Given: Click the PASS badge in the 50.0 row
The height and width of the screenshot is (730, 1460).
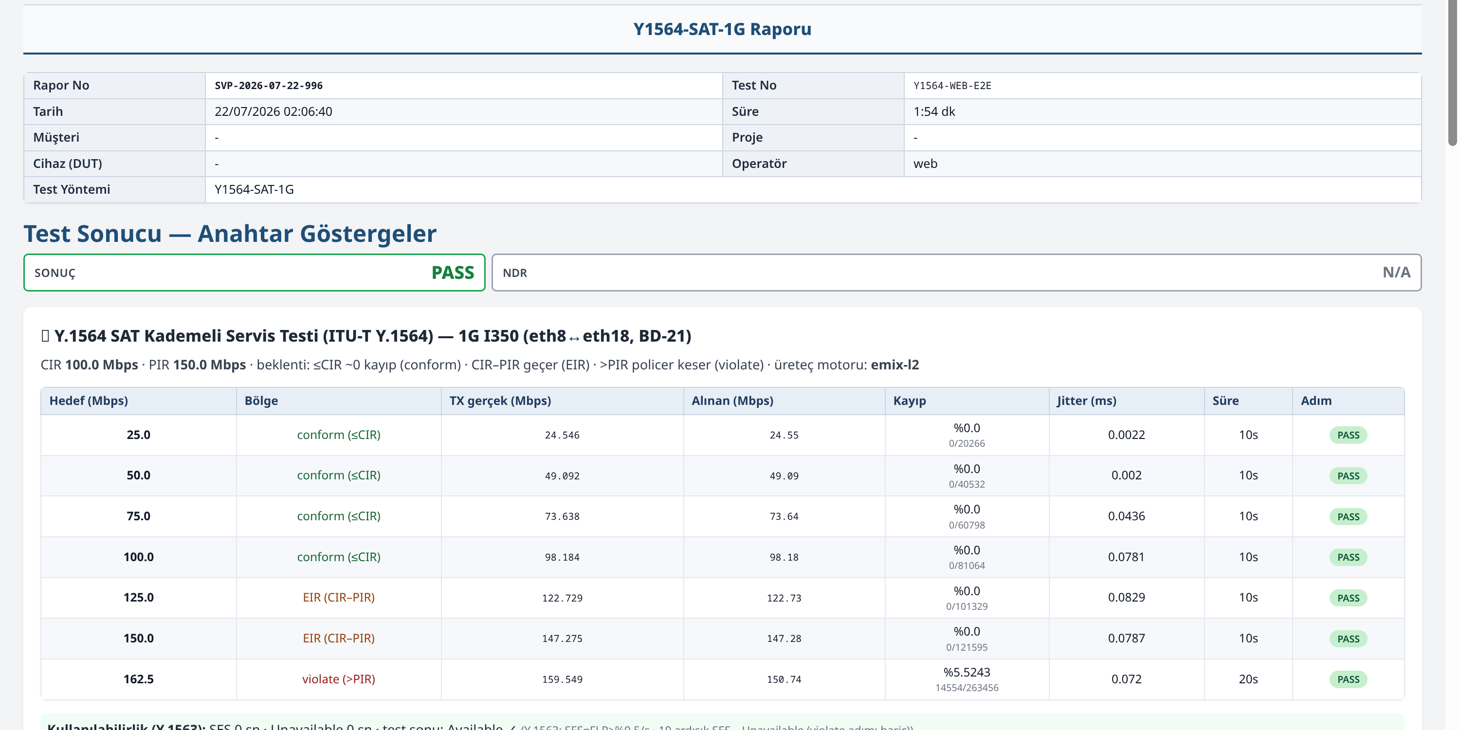Looking at the screenshot, I should pyautogui.click(x=1349, y=476).
